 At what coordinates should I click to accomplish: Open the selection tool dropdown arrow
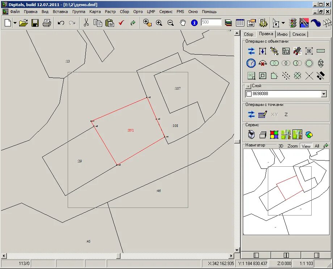coord(283,23)
